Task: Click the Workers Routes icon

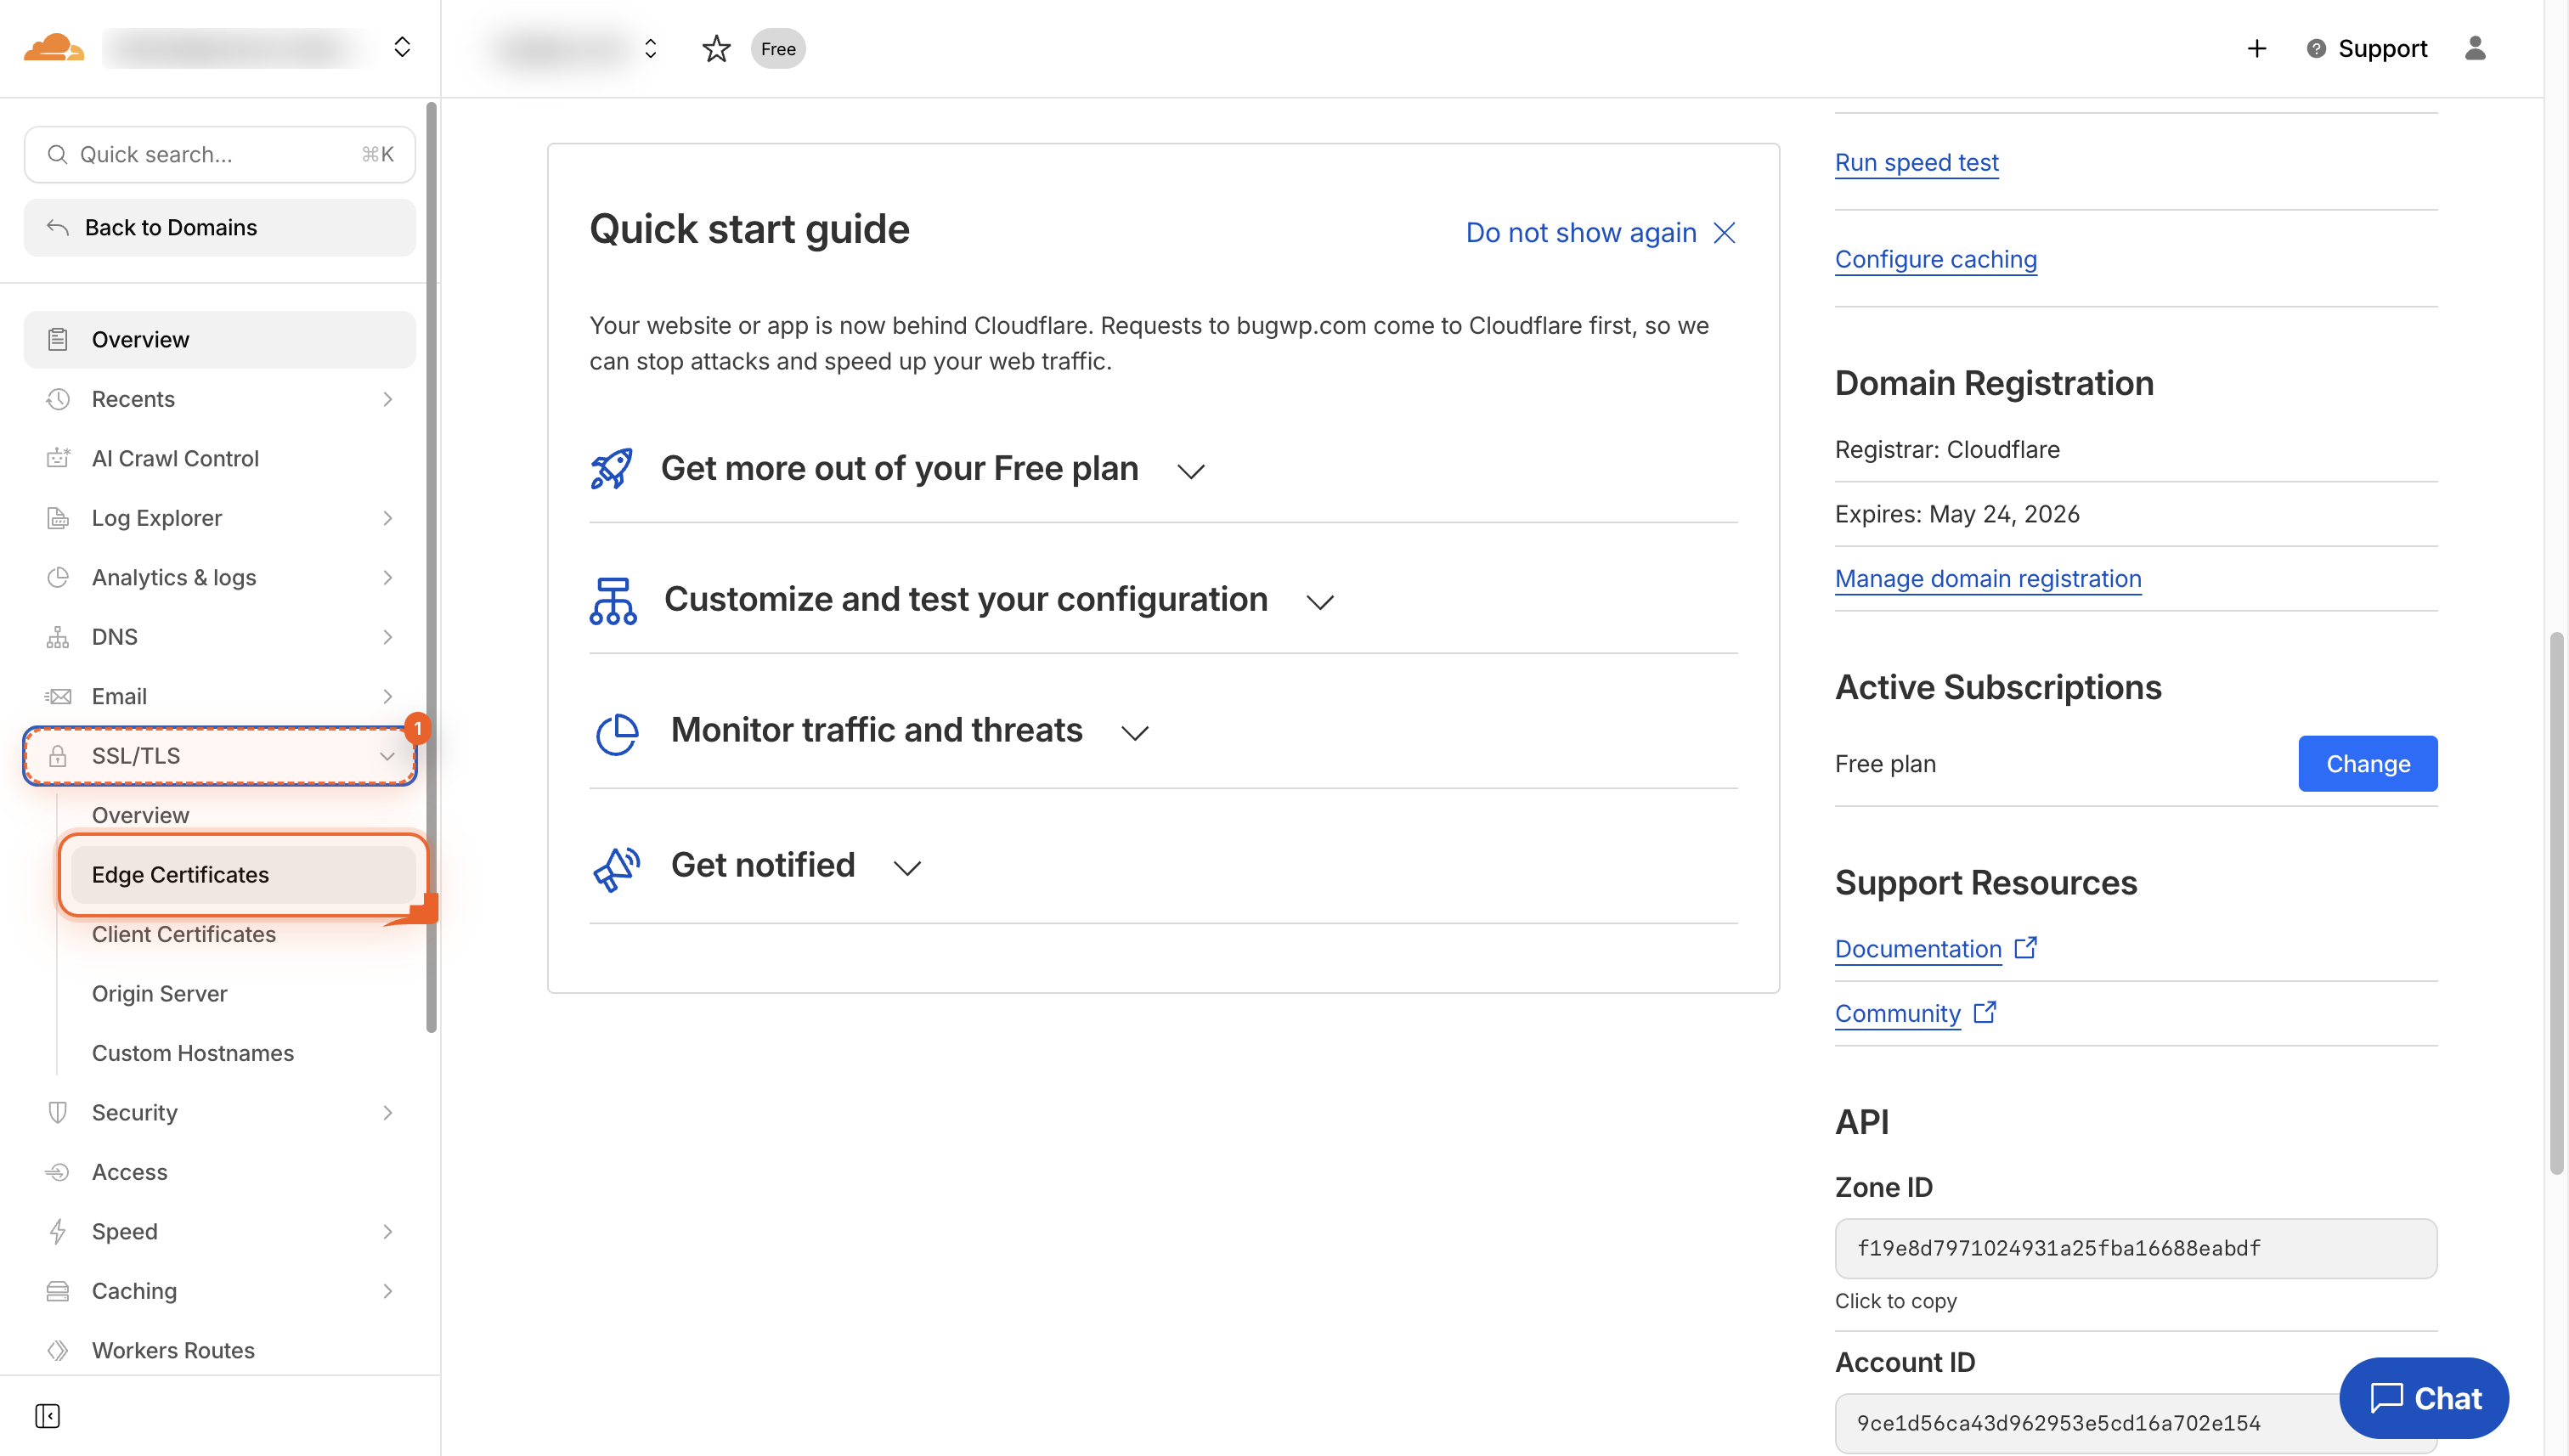Action: click(57, 1350)
